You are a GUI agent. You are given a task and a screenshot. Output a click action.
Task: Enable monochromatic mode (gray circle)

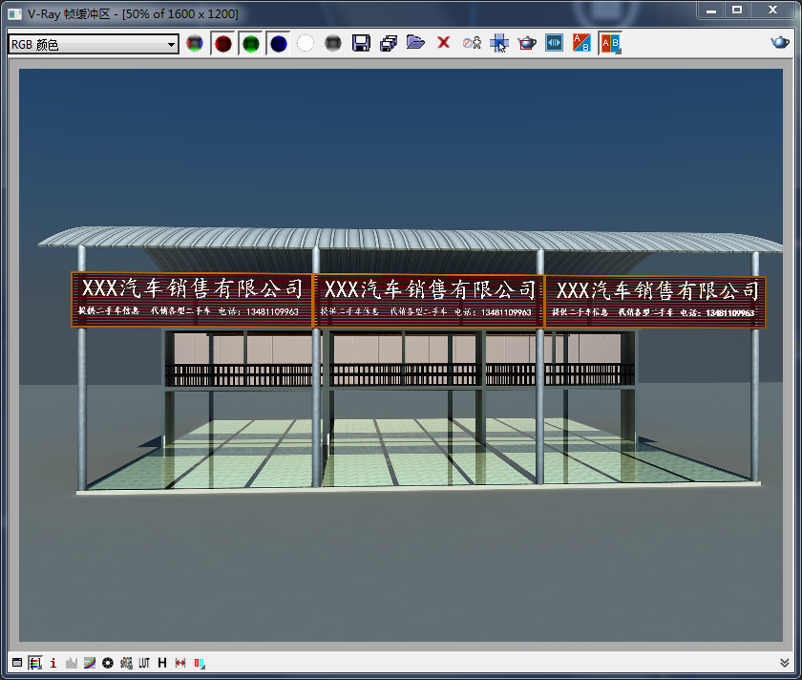(x=333, y=43)
